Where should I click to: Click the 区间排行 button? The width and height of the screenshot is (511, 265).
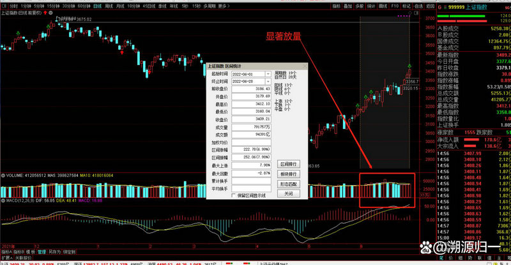tap(289, 164)
